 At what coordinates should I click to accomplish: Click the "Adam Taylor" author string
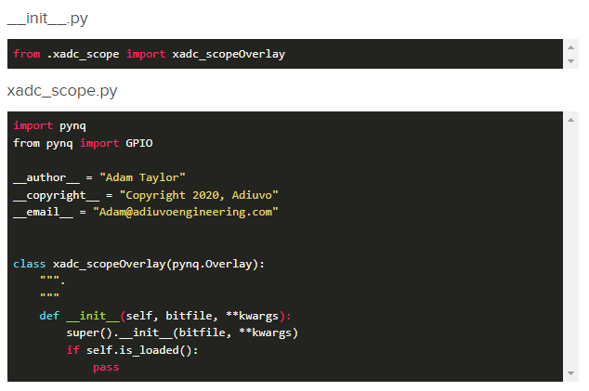coord(142,176)
